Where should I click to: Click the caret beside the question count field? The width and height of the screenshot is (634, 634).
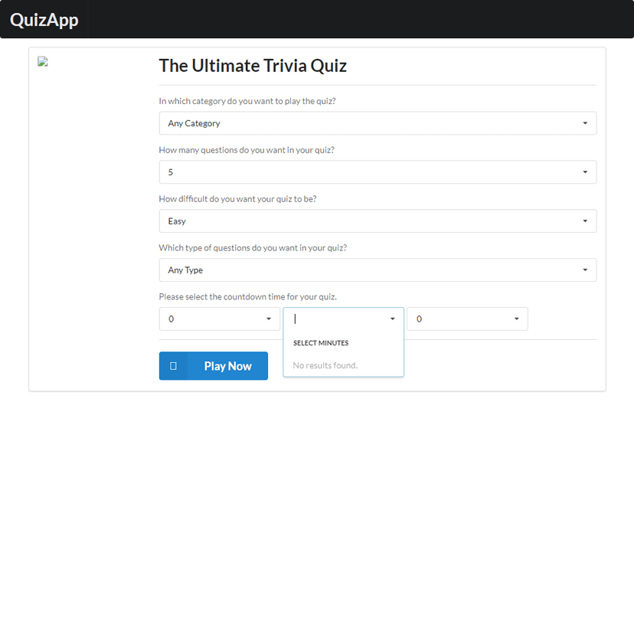point(586,172)
